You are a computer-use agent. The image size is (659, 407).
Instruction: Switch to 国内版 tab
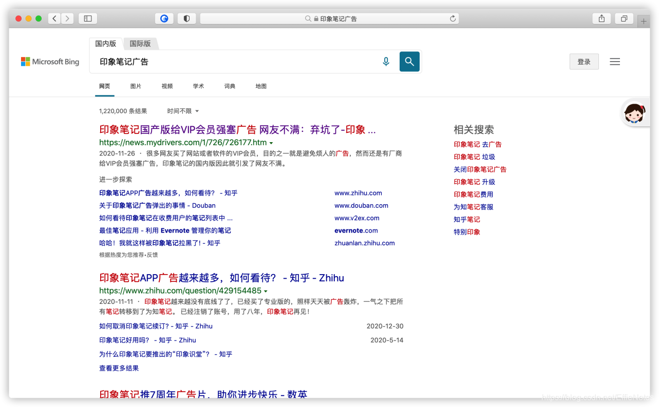(106, 44)
